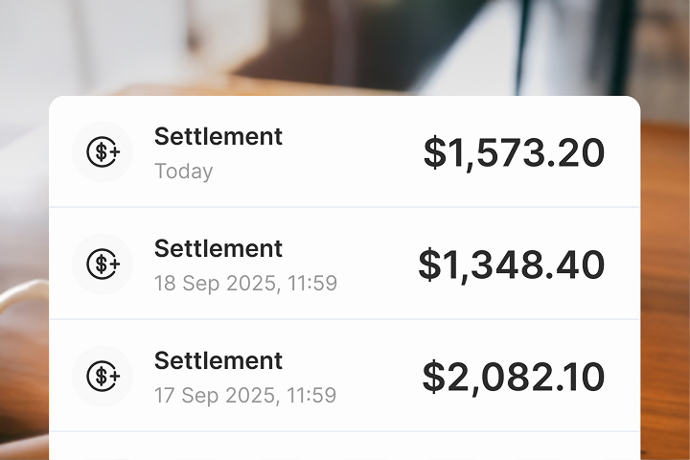Open the $1,348.40 settlement amount
The width and height of the screenshot is (690, 460).
(512, 265)
